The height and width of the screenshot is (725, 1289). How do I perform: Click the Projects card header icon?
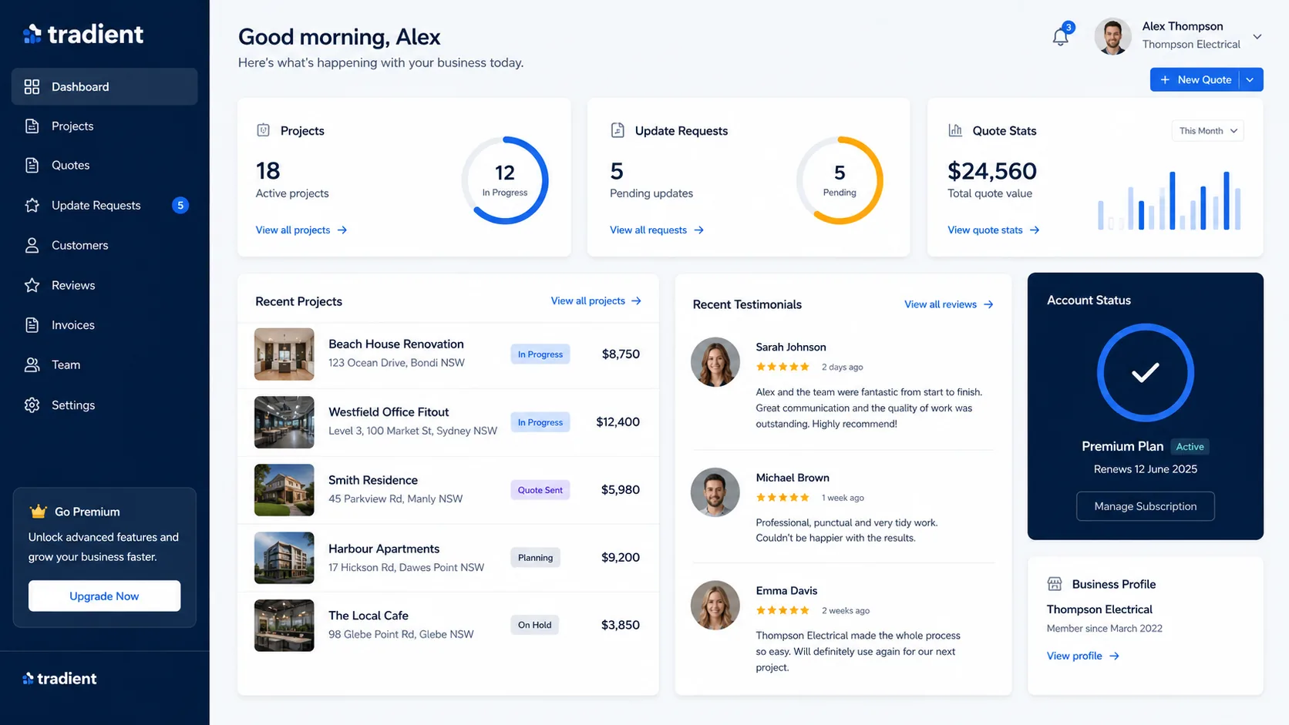coord(263,130)
